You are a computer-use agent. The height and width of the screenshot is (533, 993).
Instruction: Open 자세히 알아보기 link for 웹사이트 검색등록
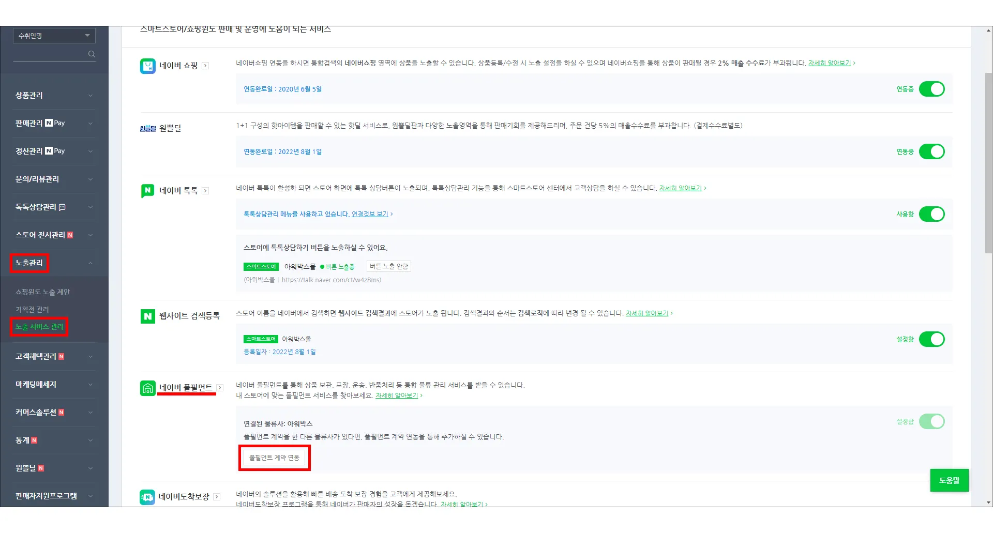click(647, 313)
